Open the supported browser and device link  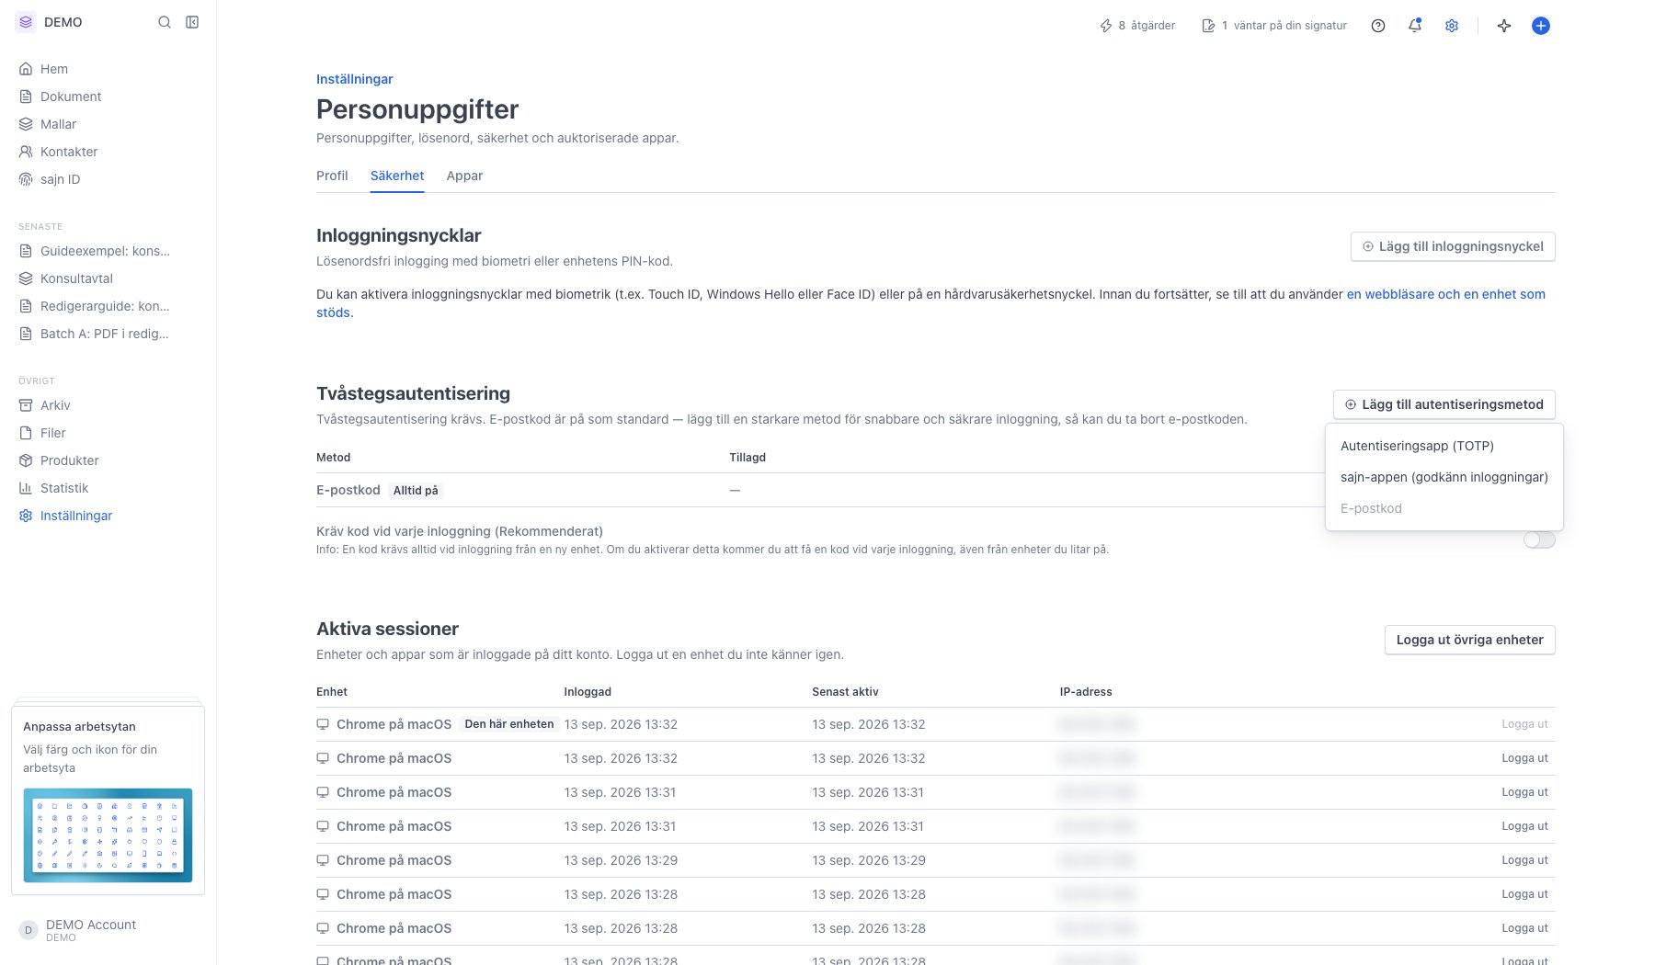tap(1445, 294)
